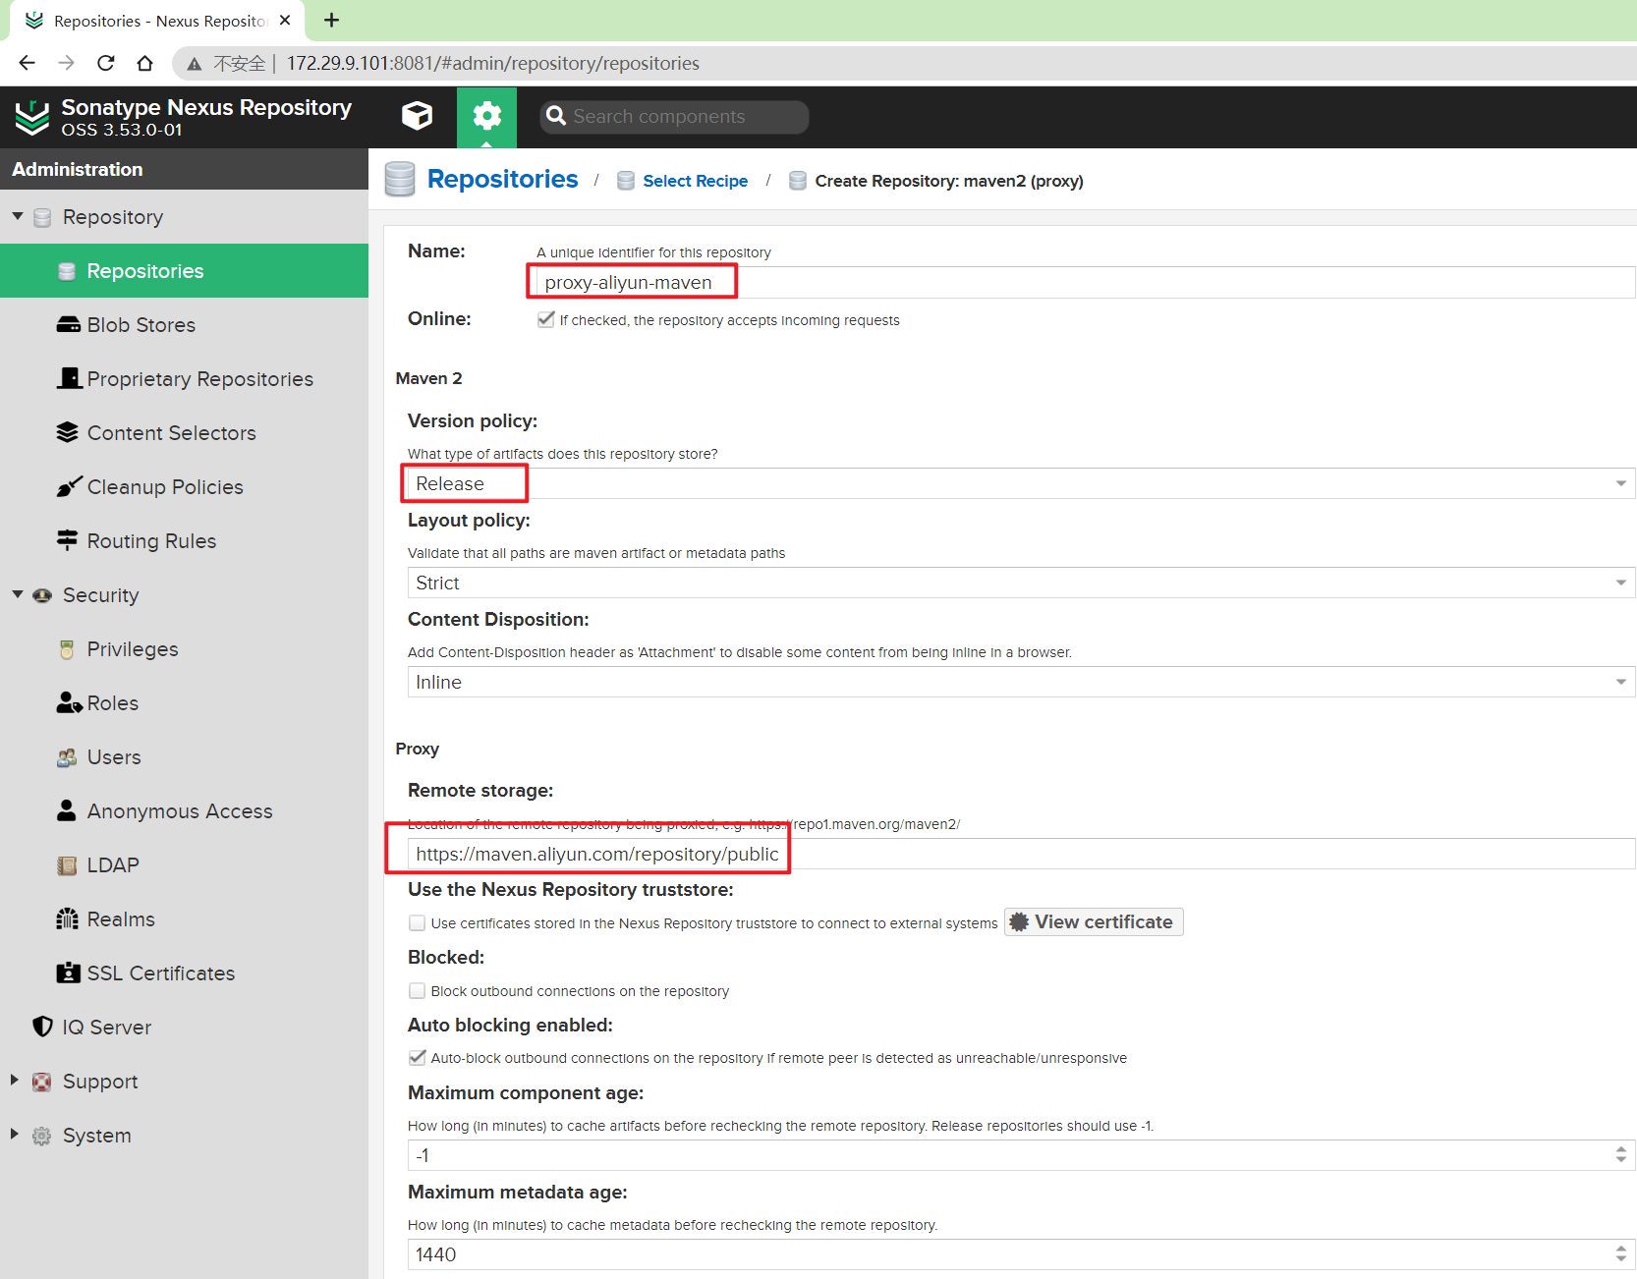
Task: Click the Select Recipe breadcrumb link
Action: pos(695,181)
